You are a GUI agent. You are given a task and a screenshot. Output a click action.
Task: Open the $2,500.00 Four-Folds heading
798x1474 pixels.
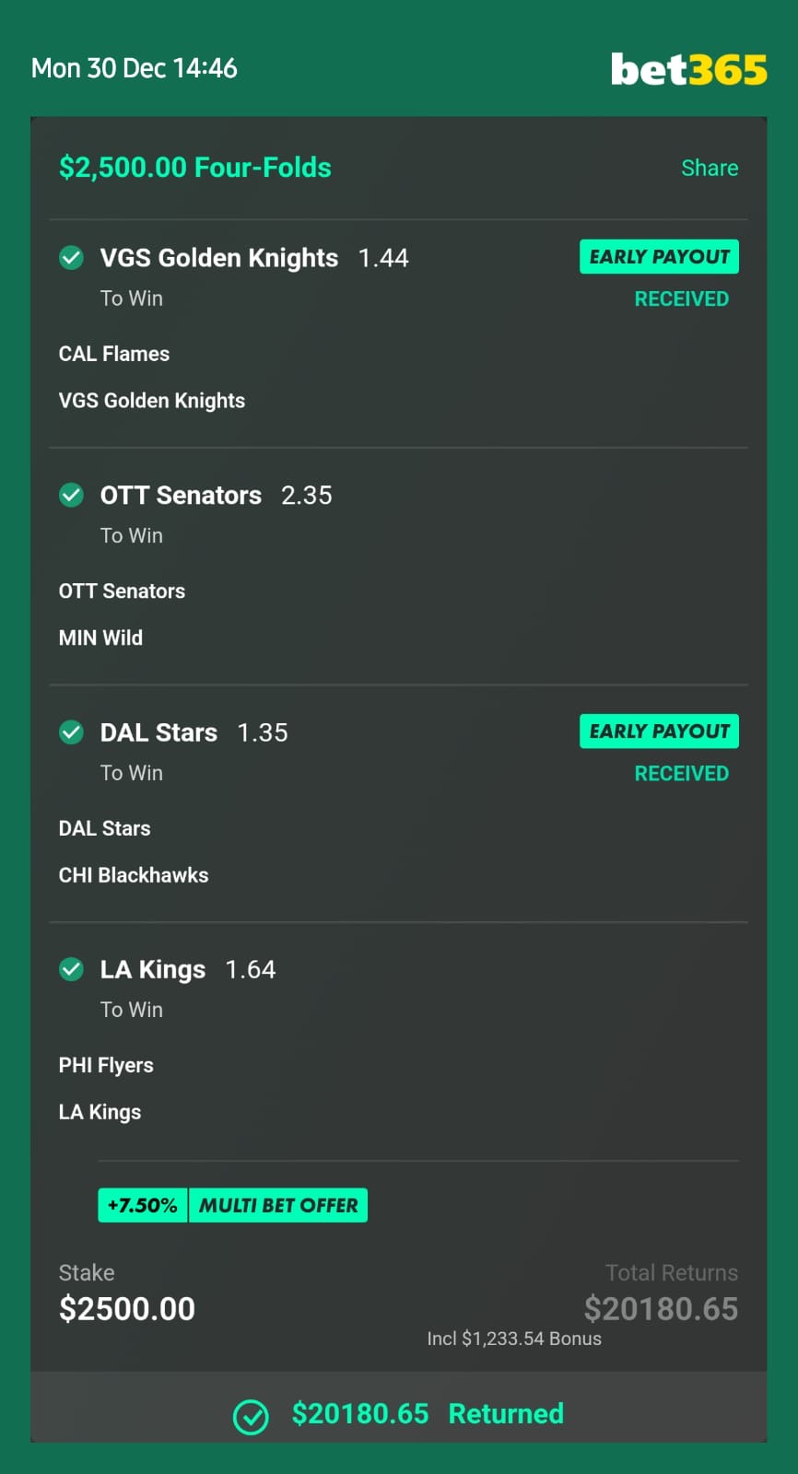pos(195,168)
